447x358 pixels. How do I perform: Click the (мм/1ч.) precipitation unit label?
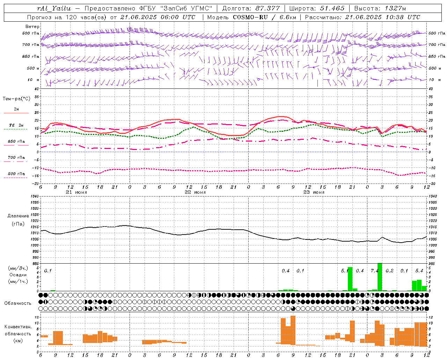[x=19, y=281]
